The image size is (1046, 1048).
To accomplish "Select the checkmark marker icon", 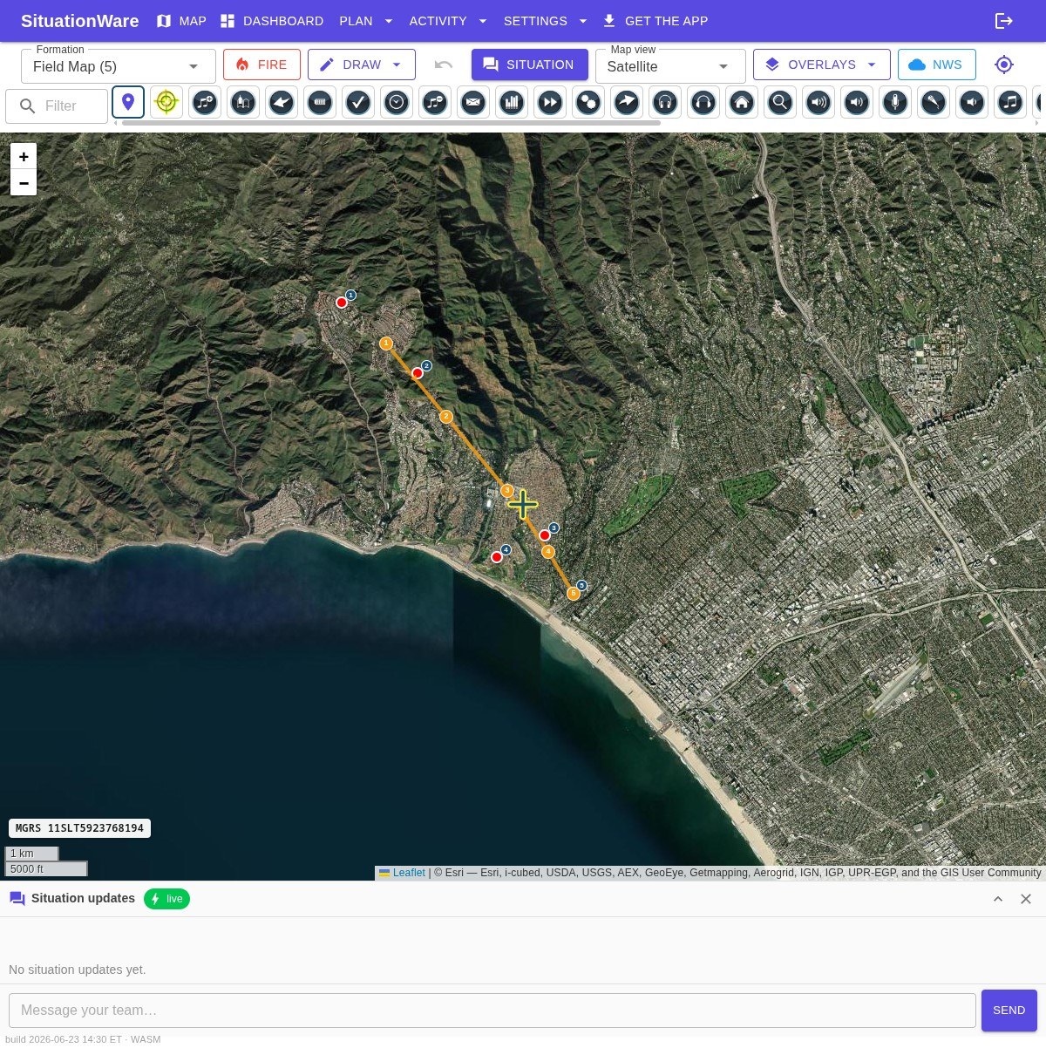I will (x=358, y=102).
